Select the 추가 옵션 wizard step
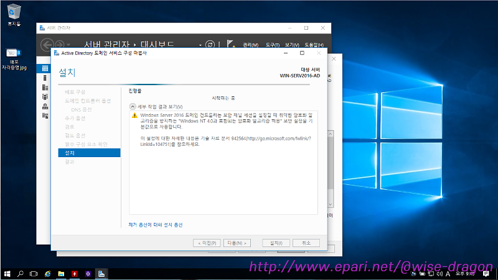 pos(75,118)
